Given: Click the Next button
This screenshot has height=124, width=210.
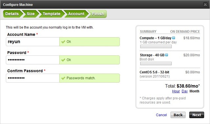Looking at the screenshot, I should point(197,115).
